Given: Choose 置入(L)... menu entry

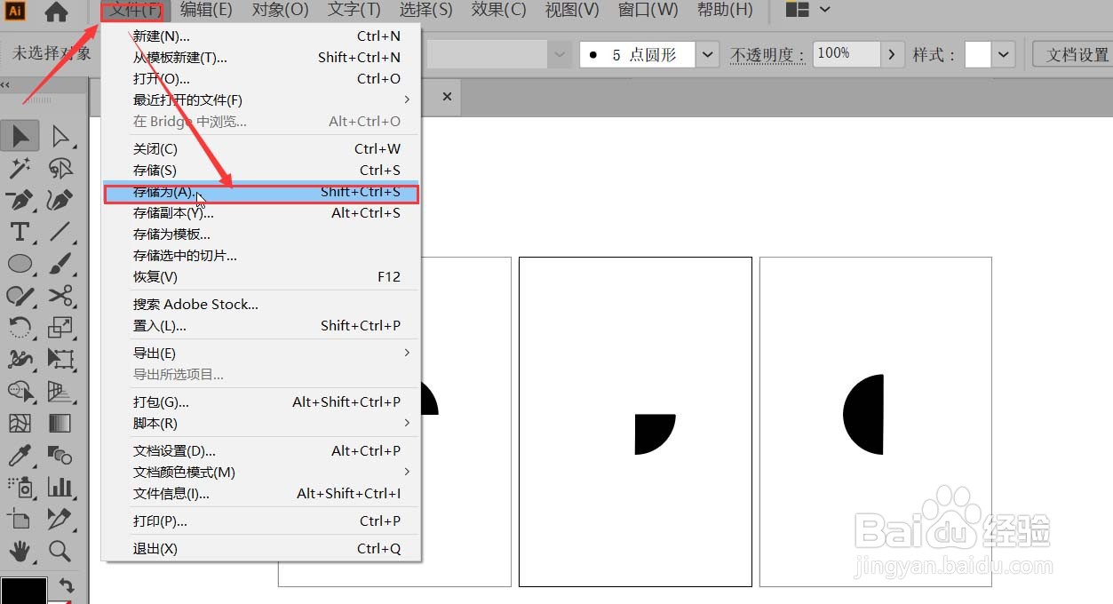Looking at the screenshot, I should click(261, 326).
